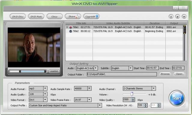Click the home round icon in the toolbar
Image resolution: width=192 pixels, height=115 pixels.
coord(178,17)
